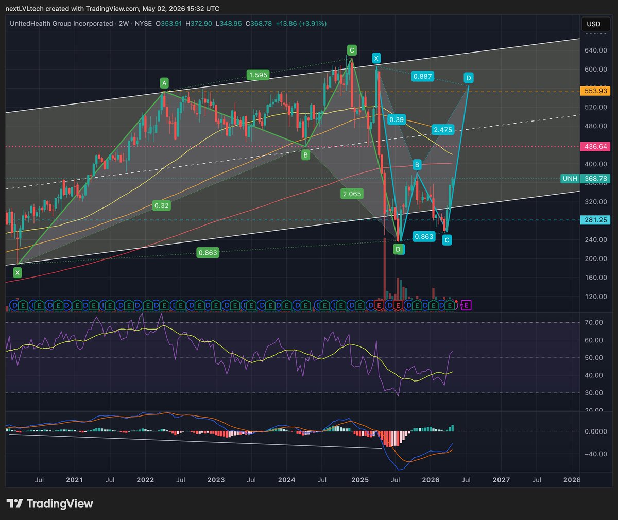The height and width of the screenshot is (520, 618).
Task: Click 2025 on the time axis
Action: pos(360,480)
